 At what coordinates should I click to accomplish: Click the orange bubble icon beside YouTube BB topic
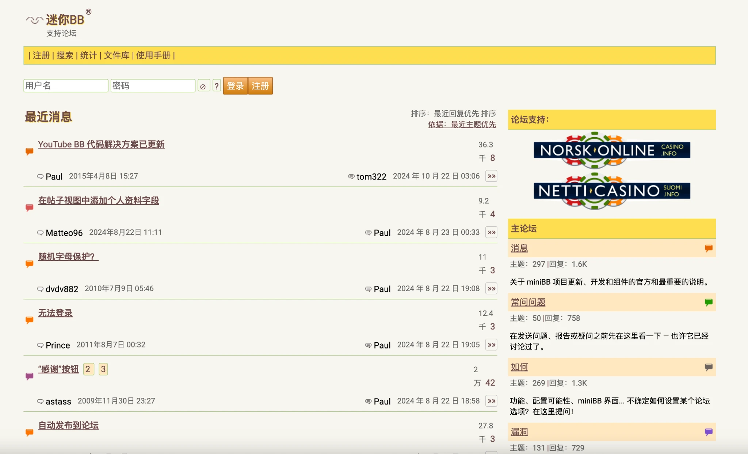point(30,151)
